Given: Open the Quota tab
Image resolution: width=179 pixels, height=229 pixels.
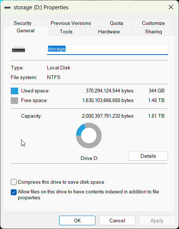Looking at the screenshot, I should (x=116, y=23).
